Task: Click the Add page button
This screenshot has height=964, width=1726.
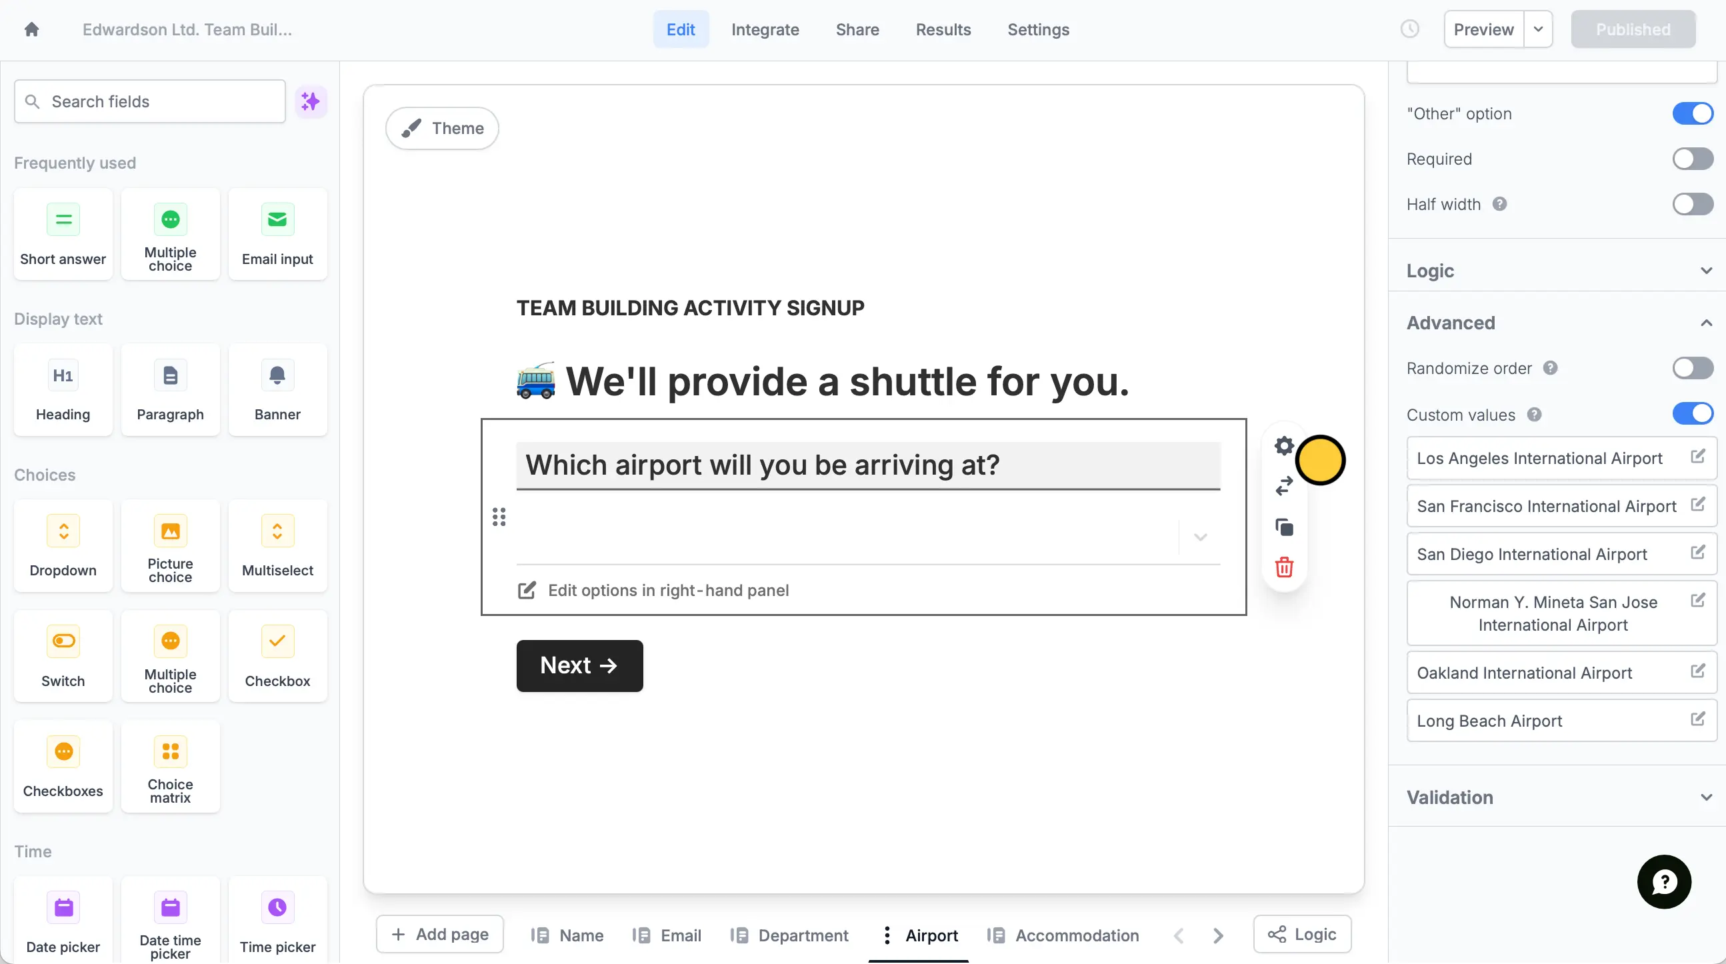Action: [439, 935]
